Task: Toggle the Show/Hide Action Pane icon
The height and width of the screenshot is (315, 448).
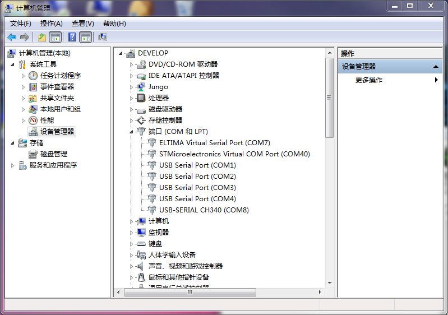Action: (x=86, y=37)
